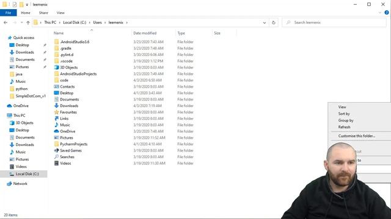Open the Share ribbon tab
This screenshot has width=391, height=219.
coord(43,13)
